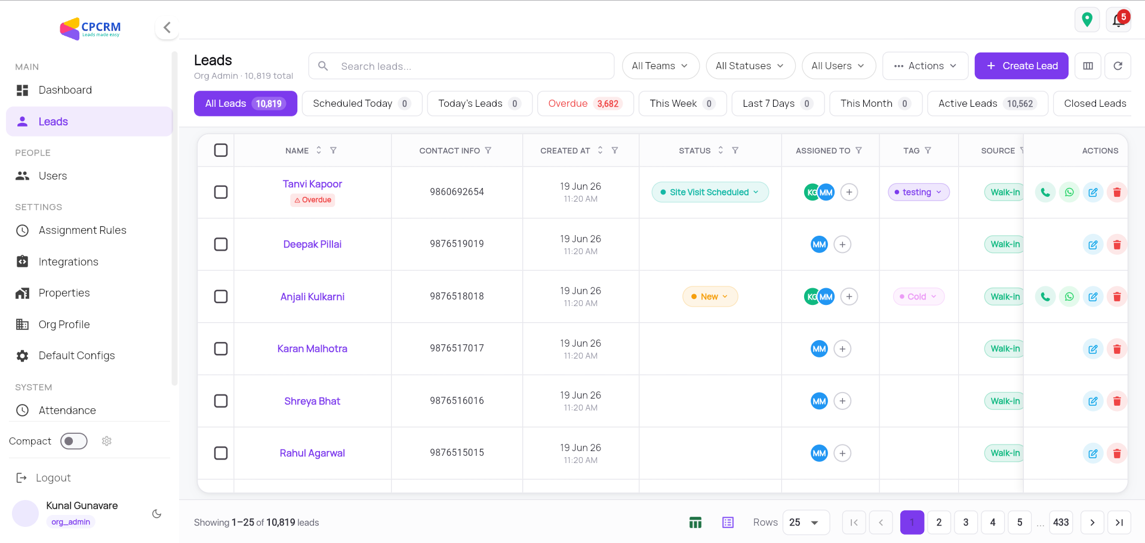The height and width of the screenshot is (543, 1145).
Task: Delete the Karan Malhotra lead
Action: [x=1117, y=349]
